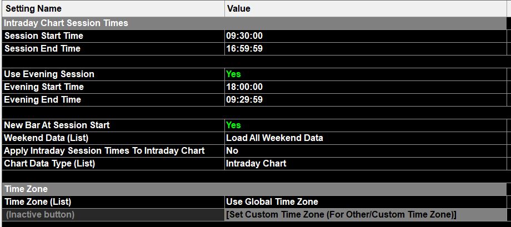The image size is (511, 227).
Task: Select the Intraday Chart Session Times section header
Action: click(66, 23)
